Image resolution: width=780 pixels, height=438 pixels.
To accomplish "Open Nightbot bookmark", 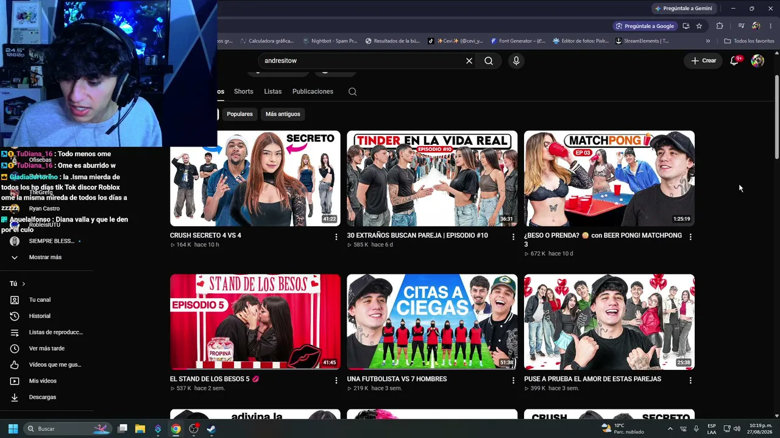I will tap(330, 41).
